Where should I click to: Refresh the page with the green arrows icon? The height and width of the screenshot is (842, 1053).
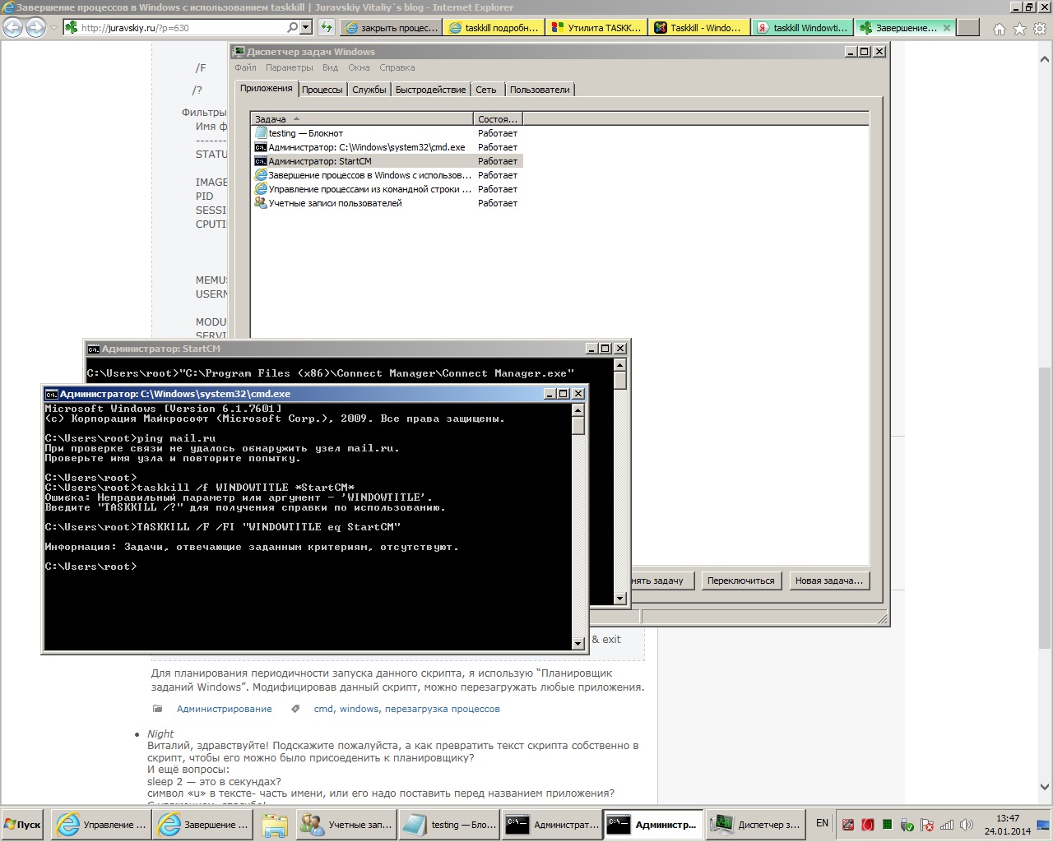(x=327, y=28)
